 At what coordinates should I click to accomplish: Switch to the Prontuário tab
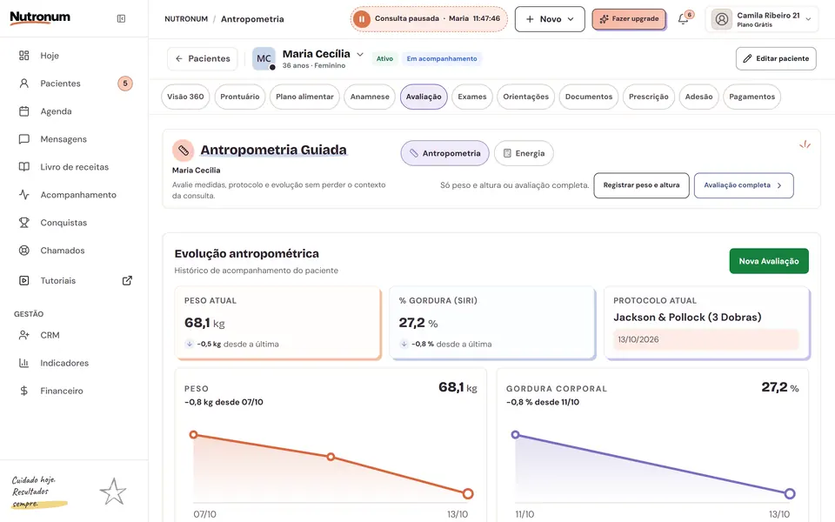click(x=240, y=97)
